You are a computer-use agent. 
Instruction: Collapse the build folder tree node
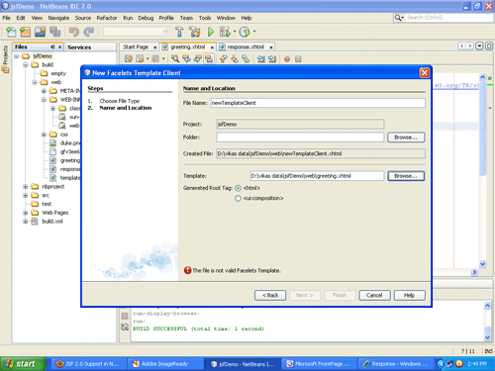coord(26,65)
